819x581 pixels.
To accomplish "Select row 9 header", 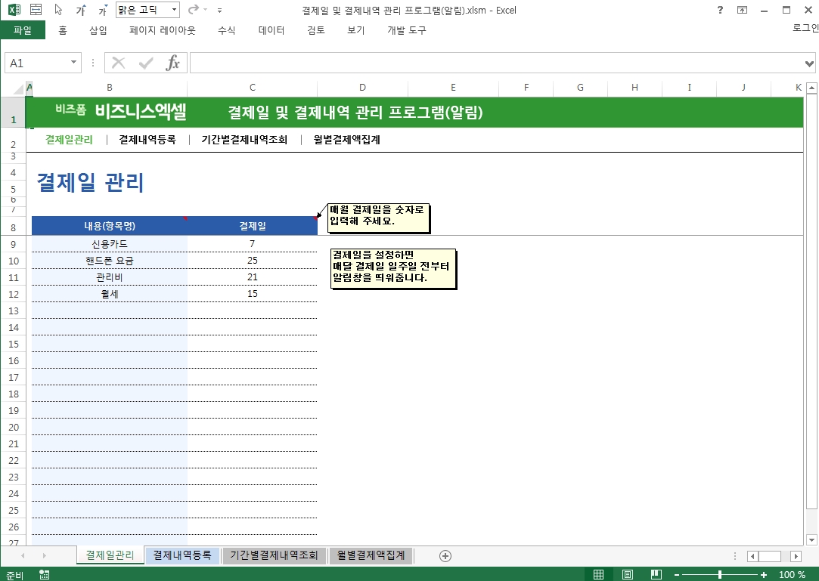I will 13,244.
